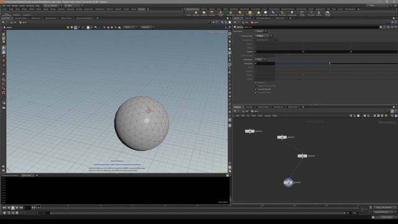398x224 pixels.
Task: Click the Camera shelf tool
Action: (x=188, y=13)
